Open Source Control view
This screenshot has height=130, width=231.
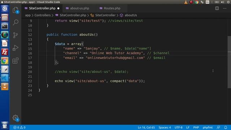click(x=16, y=35)
